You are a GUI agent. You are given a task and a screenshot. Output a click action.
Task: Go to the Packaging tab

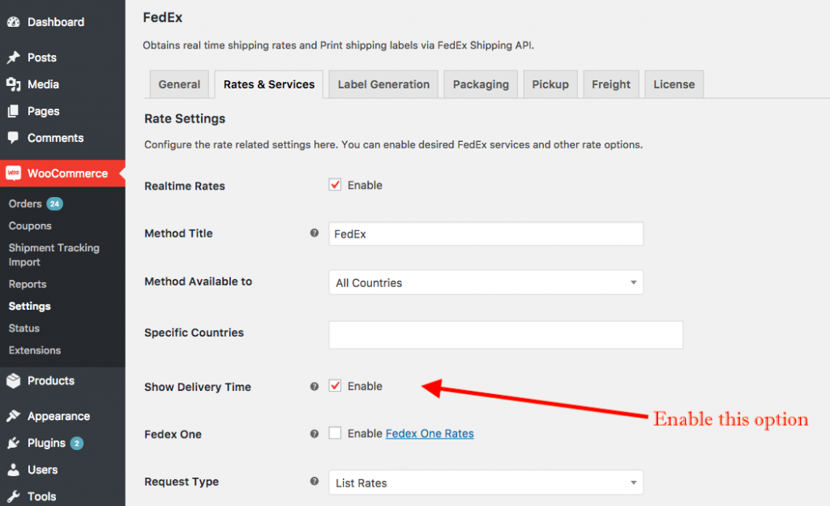pyautogui.click(x=481, y=84)
